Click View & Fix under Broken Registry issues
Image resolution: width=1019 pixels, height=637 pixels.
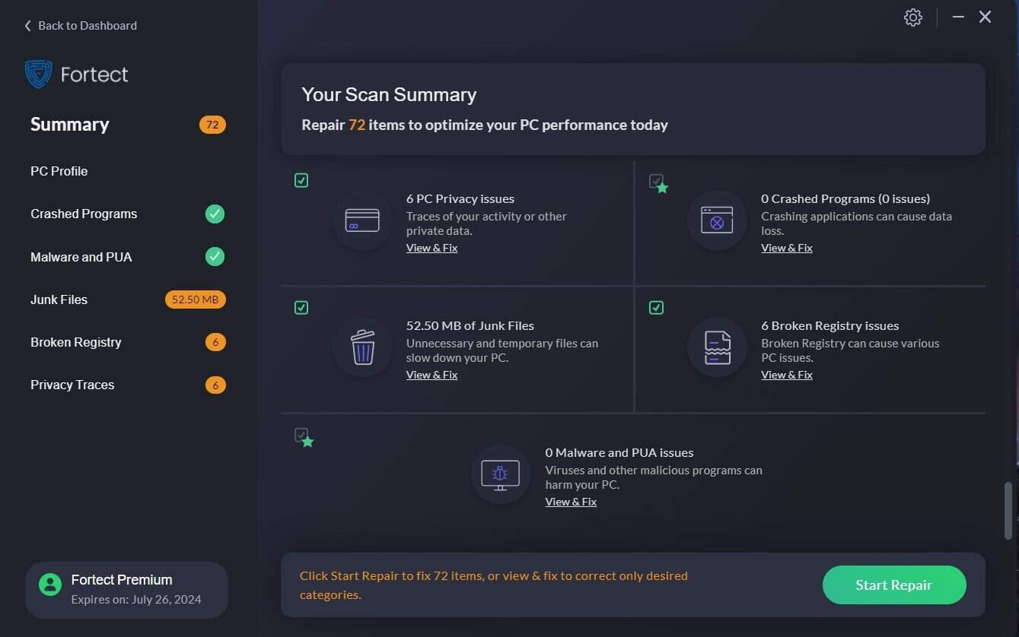(x=787, y=374)
